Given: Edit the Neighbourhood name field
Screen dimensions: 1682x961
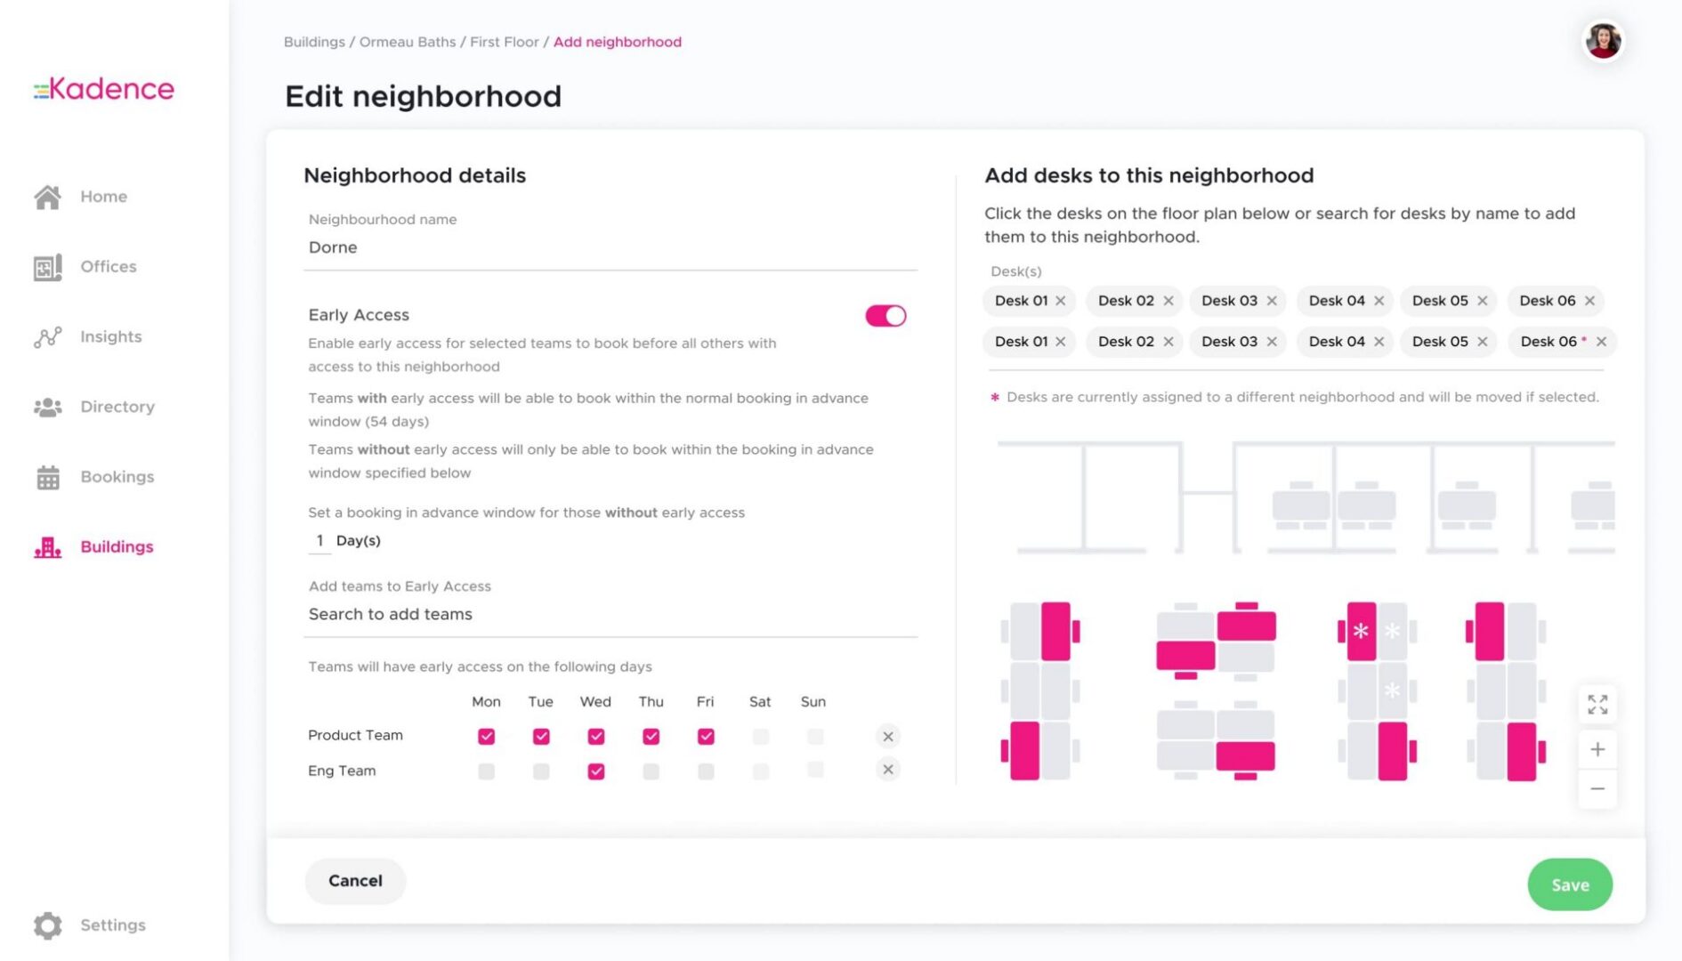Looking at the screenshot, I should [611, 247].
